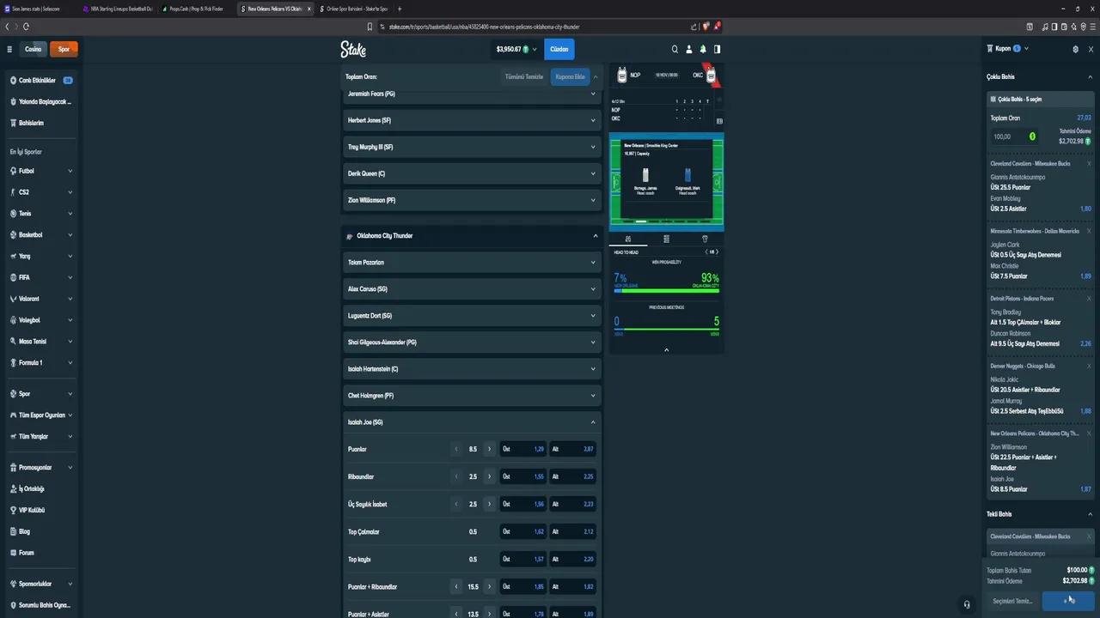The height and width of the screenshot is (618, 1100).
Task: Close the Kupon bet slip panel
Action: [1090, 49]
